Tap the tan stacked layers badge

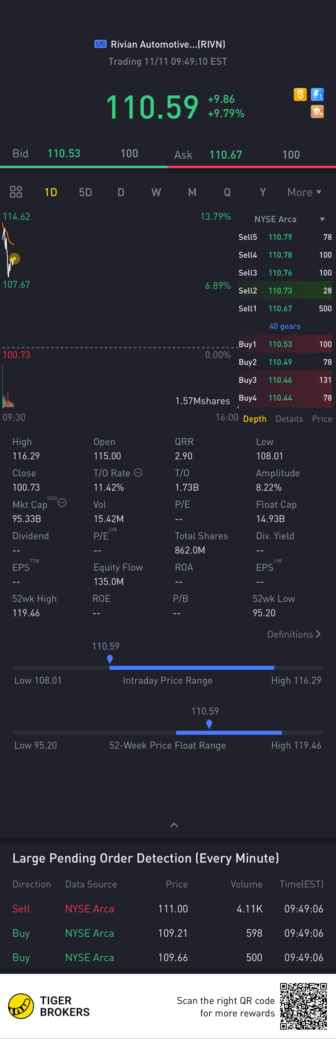[x=317, y=112]
